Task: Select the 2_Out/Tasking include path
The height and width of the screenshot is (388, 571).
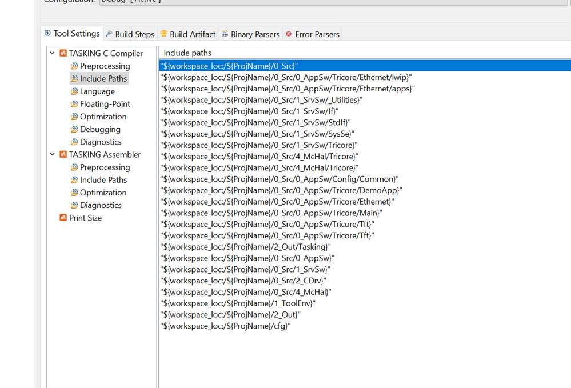Action: click(245, 247)
